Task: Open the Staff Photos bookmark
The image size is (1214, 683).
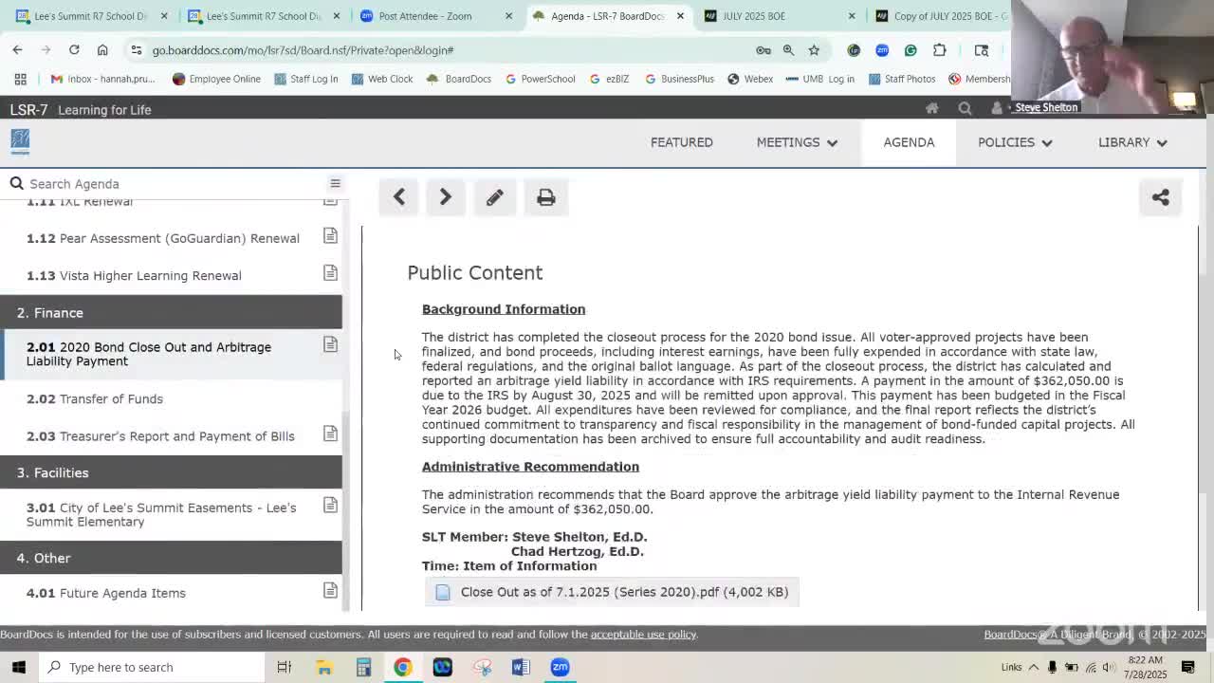Action: [x=902, y=79]
